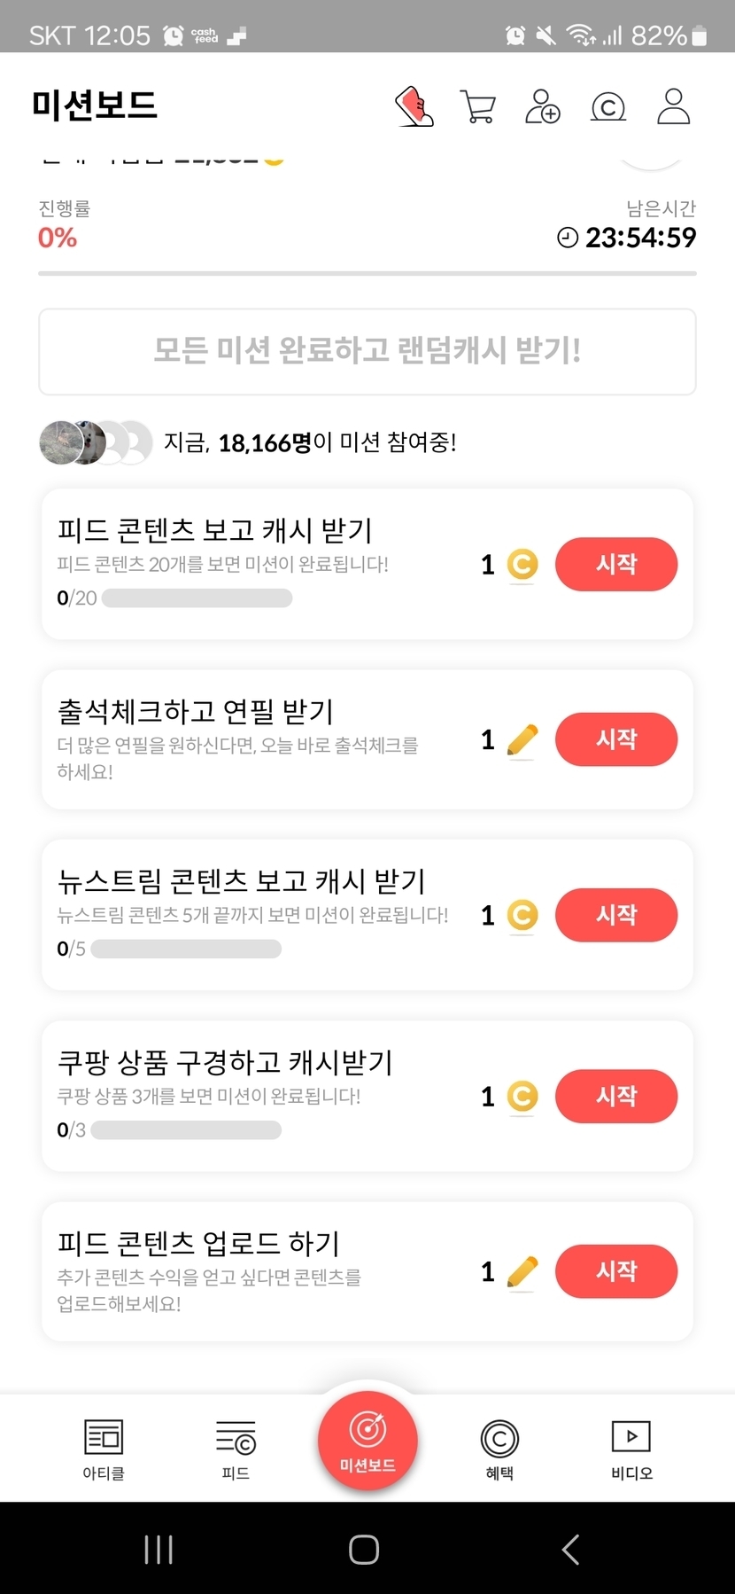Go to the 비디오 tab
This screenshot has width=735, height=1594.
(x=631, y=1449)
